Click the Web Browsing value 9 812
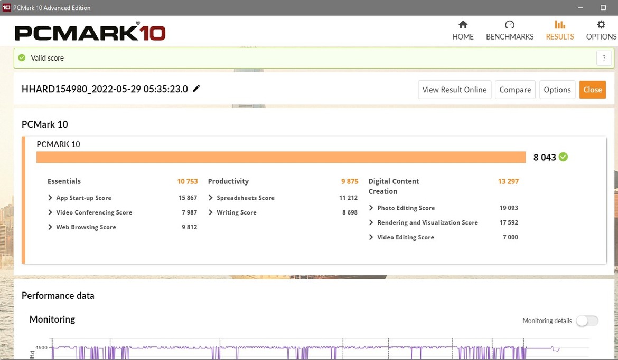The height and width of the screenshot is (360, 618). pos(189,227)
